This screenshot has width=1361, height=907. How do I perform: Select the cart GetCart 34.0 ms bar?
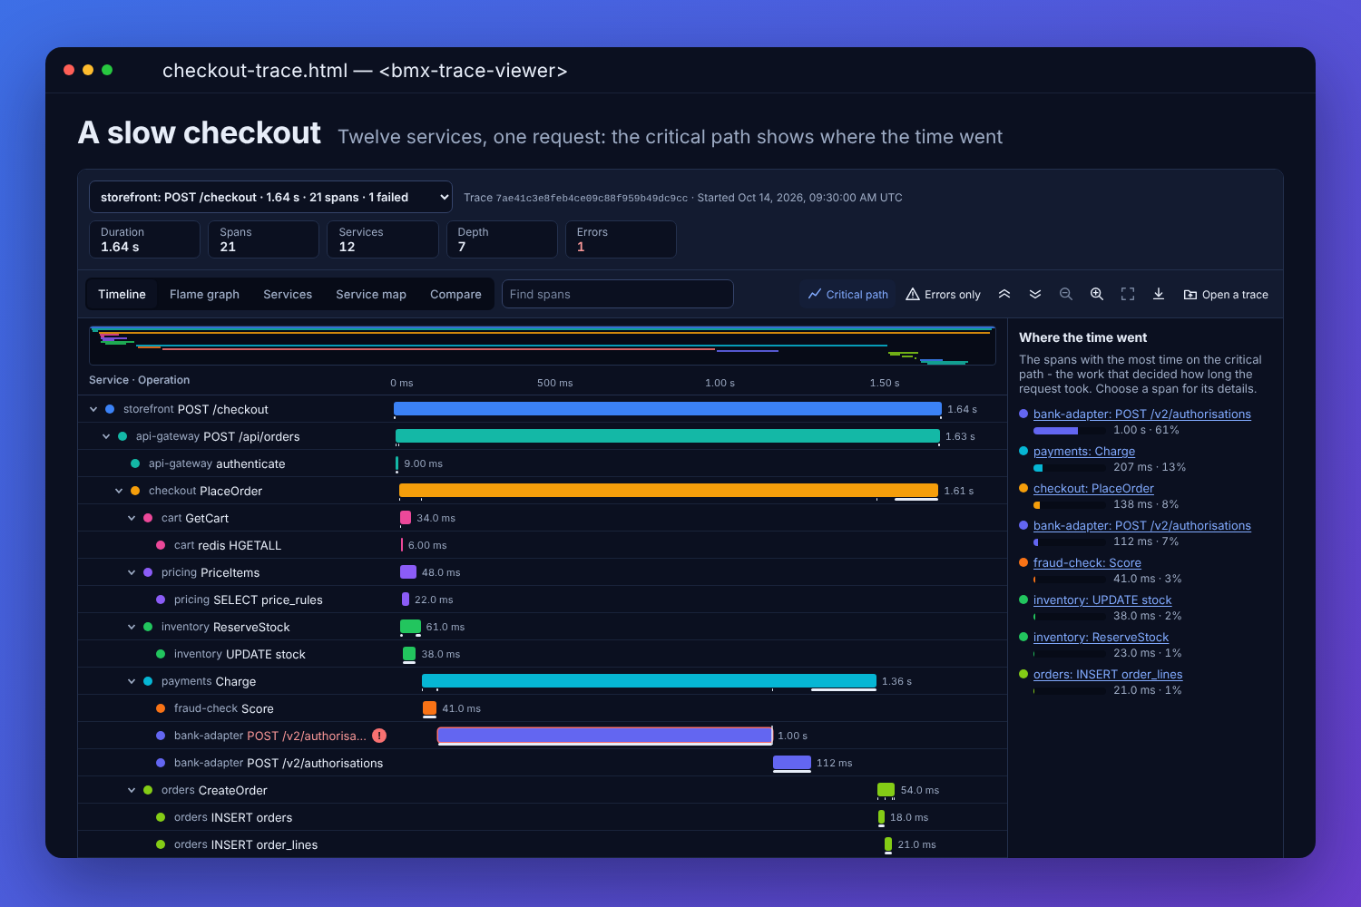click(406, 518)
